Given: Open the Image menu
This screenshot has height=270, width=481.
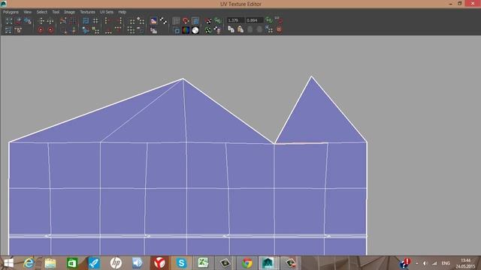Looking at the screenshot, I should (70, 12).
